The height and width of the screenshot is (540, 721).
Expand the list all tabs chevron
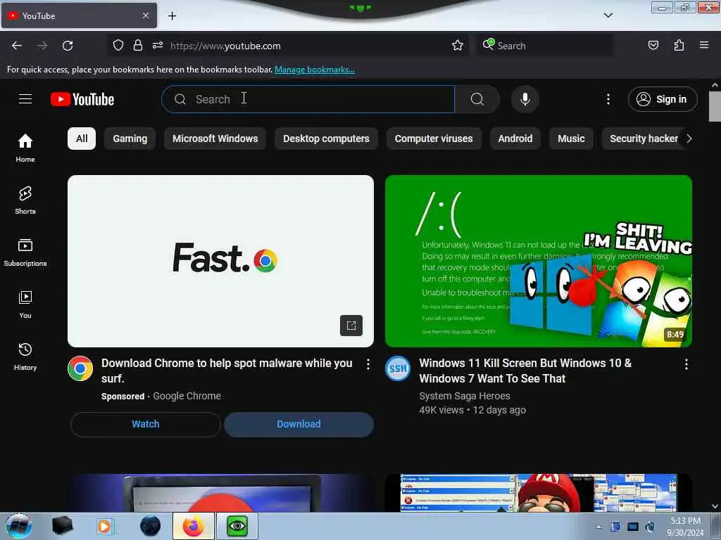608,15
